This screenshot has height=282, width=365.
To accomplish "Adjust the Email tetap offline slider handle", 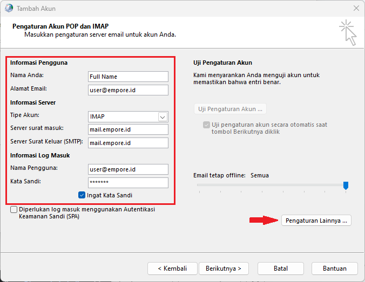I will 346,185.
